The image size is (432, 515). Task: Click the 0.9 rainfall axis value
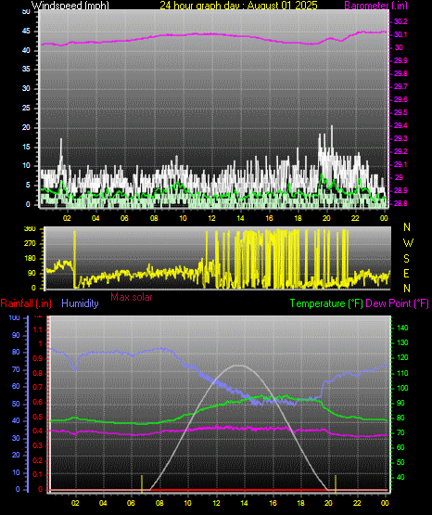pyautogui.click(x=38, y=359)
